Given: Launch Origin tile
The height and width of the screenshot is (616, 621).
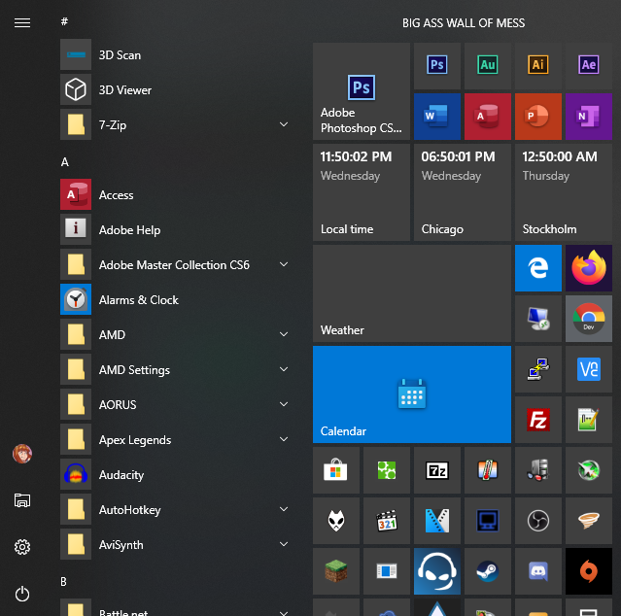Looking at the screenshot, I should point(589,571).
